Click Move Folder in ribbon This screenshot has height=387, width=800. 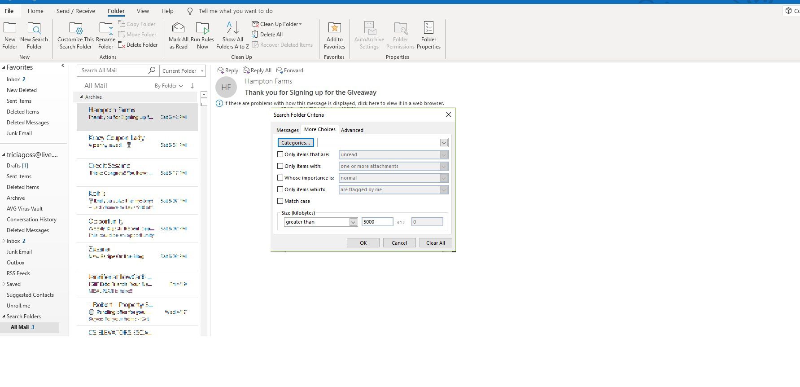click(137, 35)
